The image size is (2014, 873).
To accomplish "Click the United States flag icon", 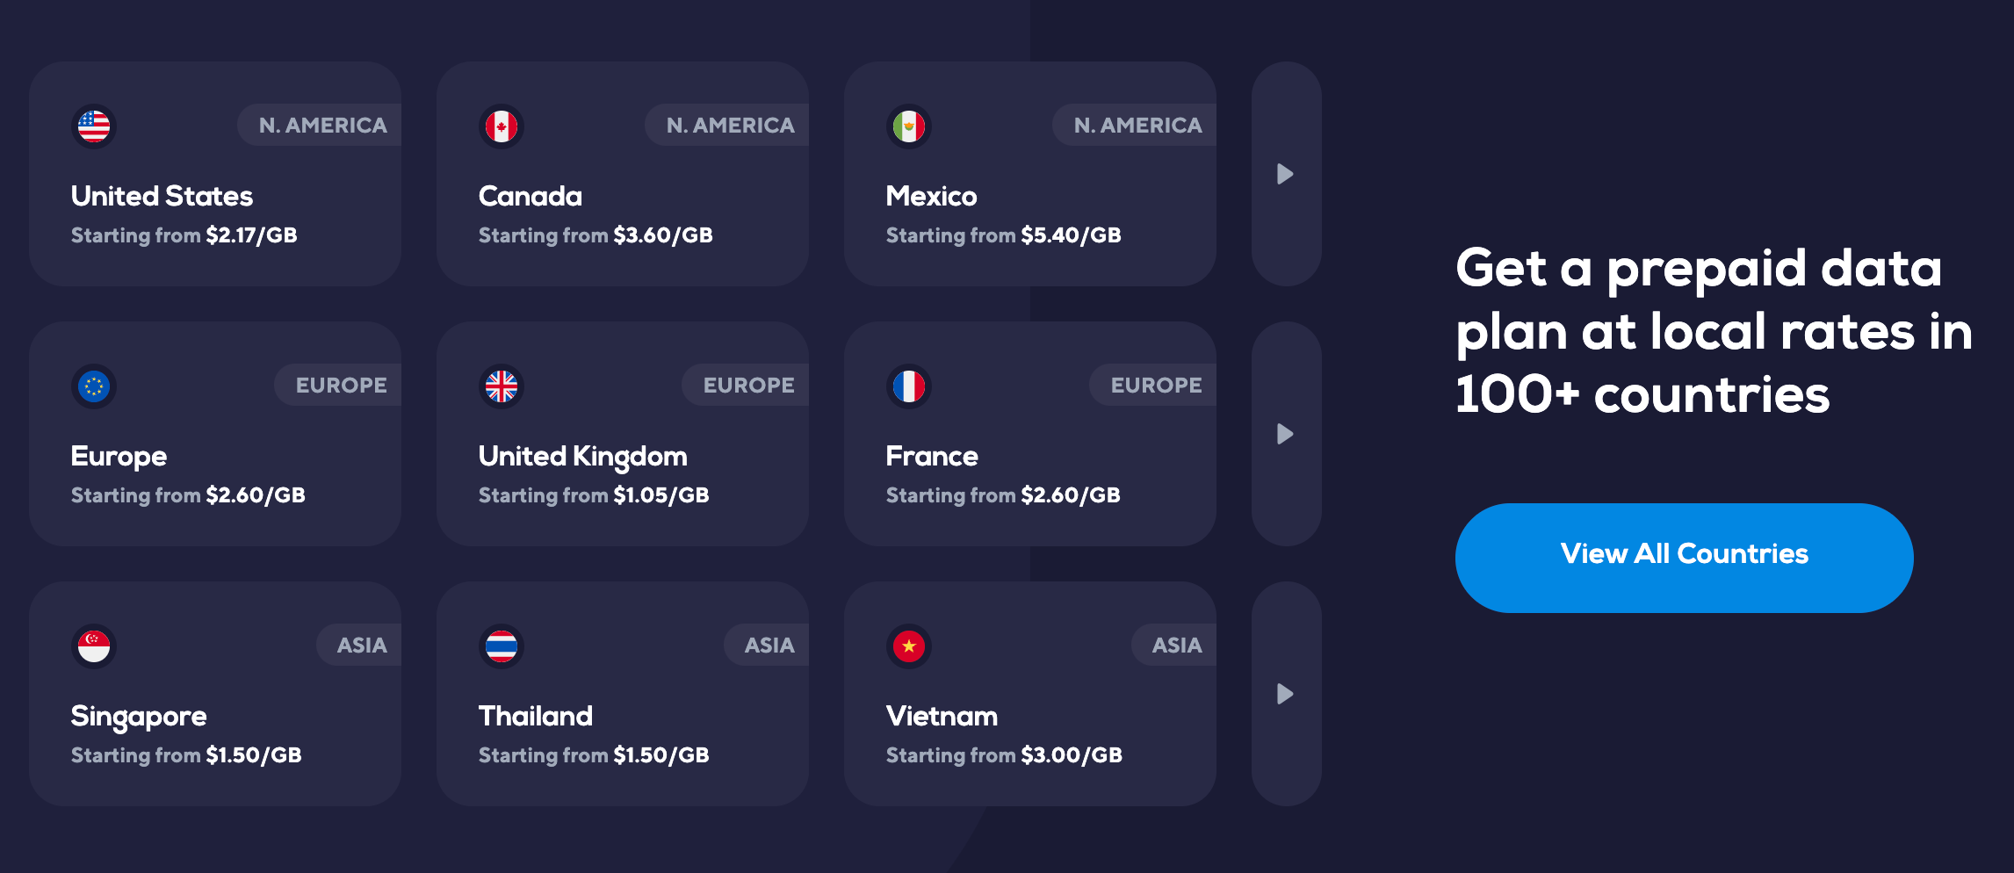I will (x=94, y=126).
